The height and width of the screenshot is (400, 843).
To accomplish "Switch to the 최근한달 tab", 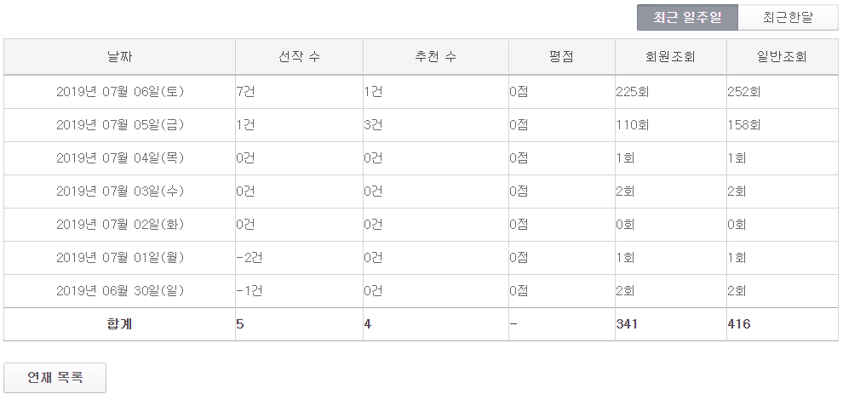I will click(788, 18).
